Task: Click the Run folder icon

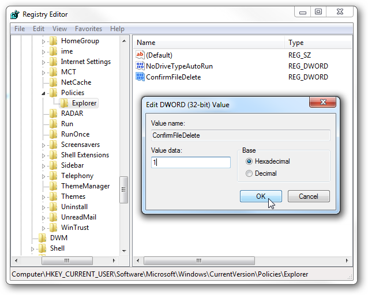Action: pos(54,123)
